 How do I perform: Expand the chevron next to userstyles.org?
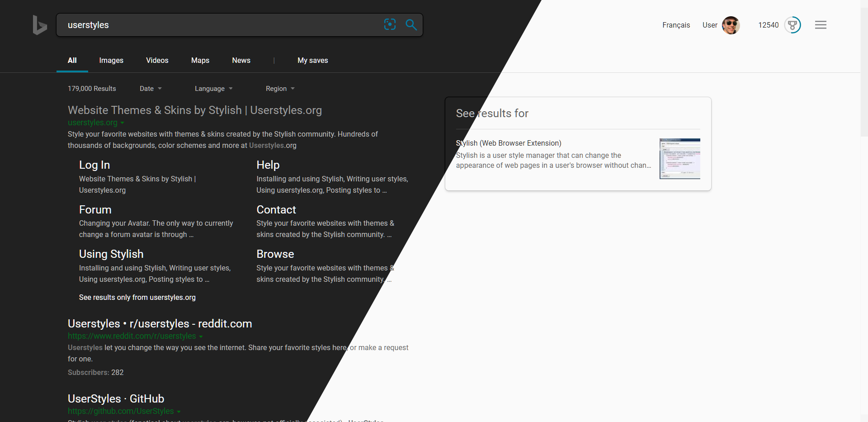coord(123,123)
